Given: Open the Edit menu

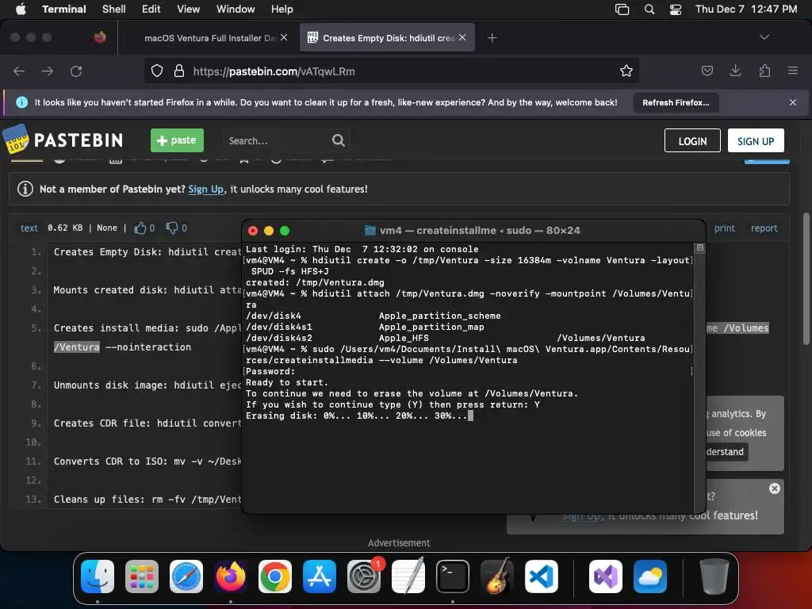Looking at the screenshot, I should (x=151, y=9).
